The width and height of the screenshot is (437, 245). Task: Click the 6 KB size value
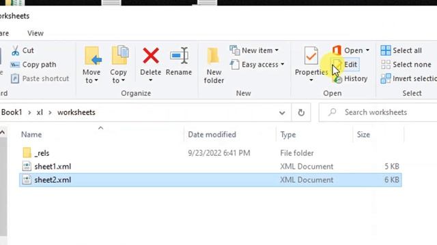coord(392,180)
